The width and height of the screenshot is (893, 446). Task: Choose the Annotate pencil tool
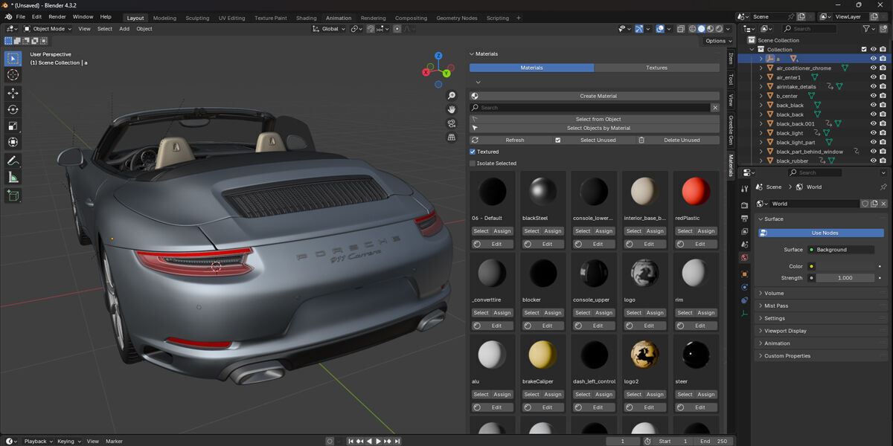coord(13,161)
